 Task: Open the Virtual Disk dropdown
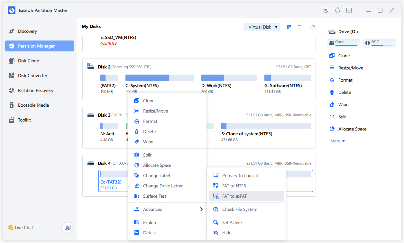(x=262, y=27)
